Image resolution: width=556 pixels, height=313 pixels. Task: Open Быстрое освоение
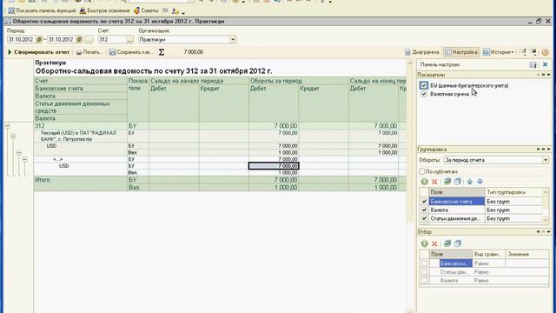point(104,11)
